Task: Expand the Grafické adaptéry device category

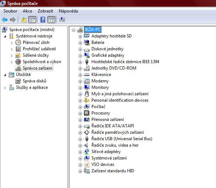Action: (x=80, y=56)
